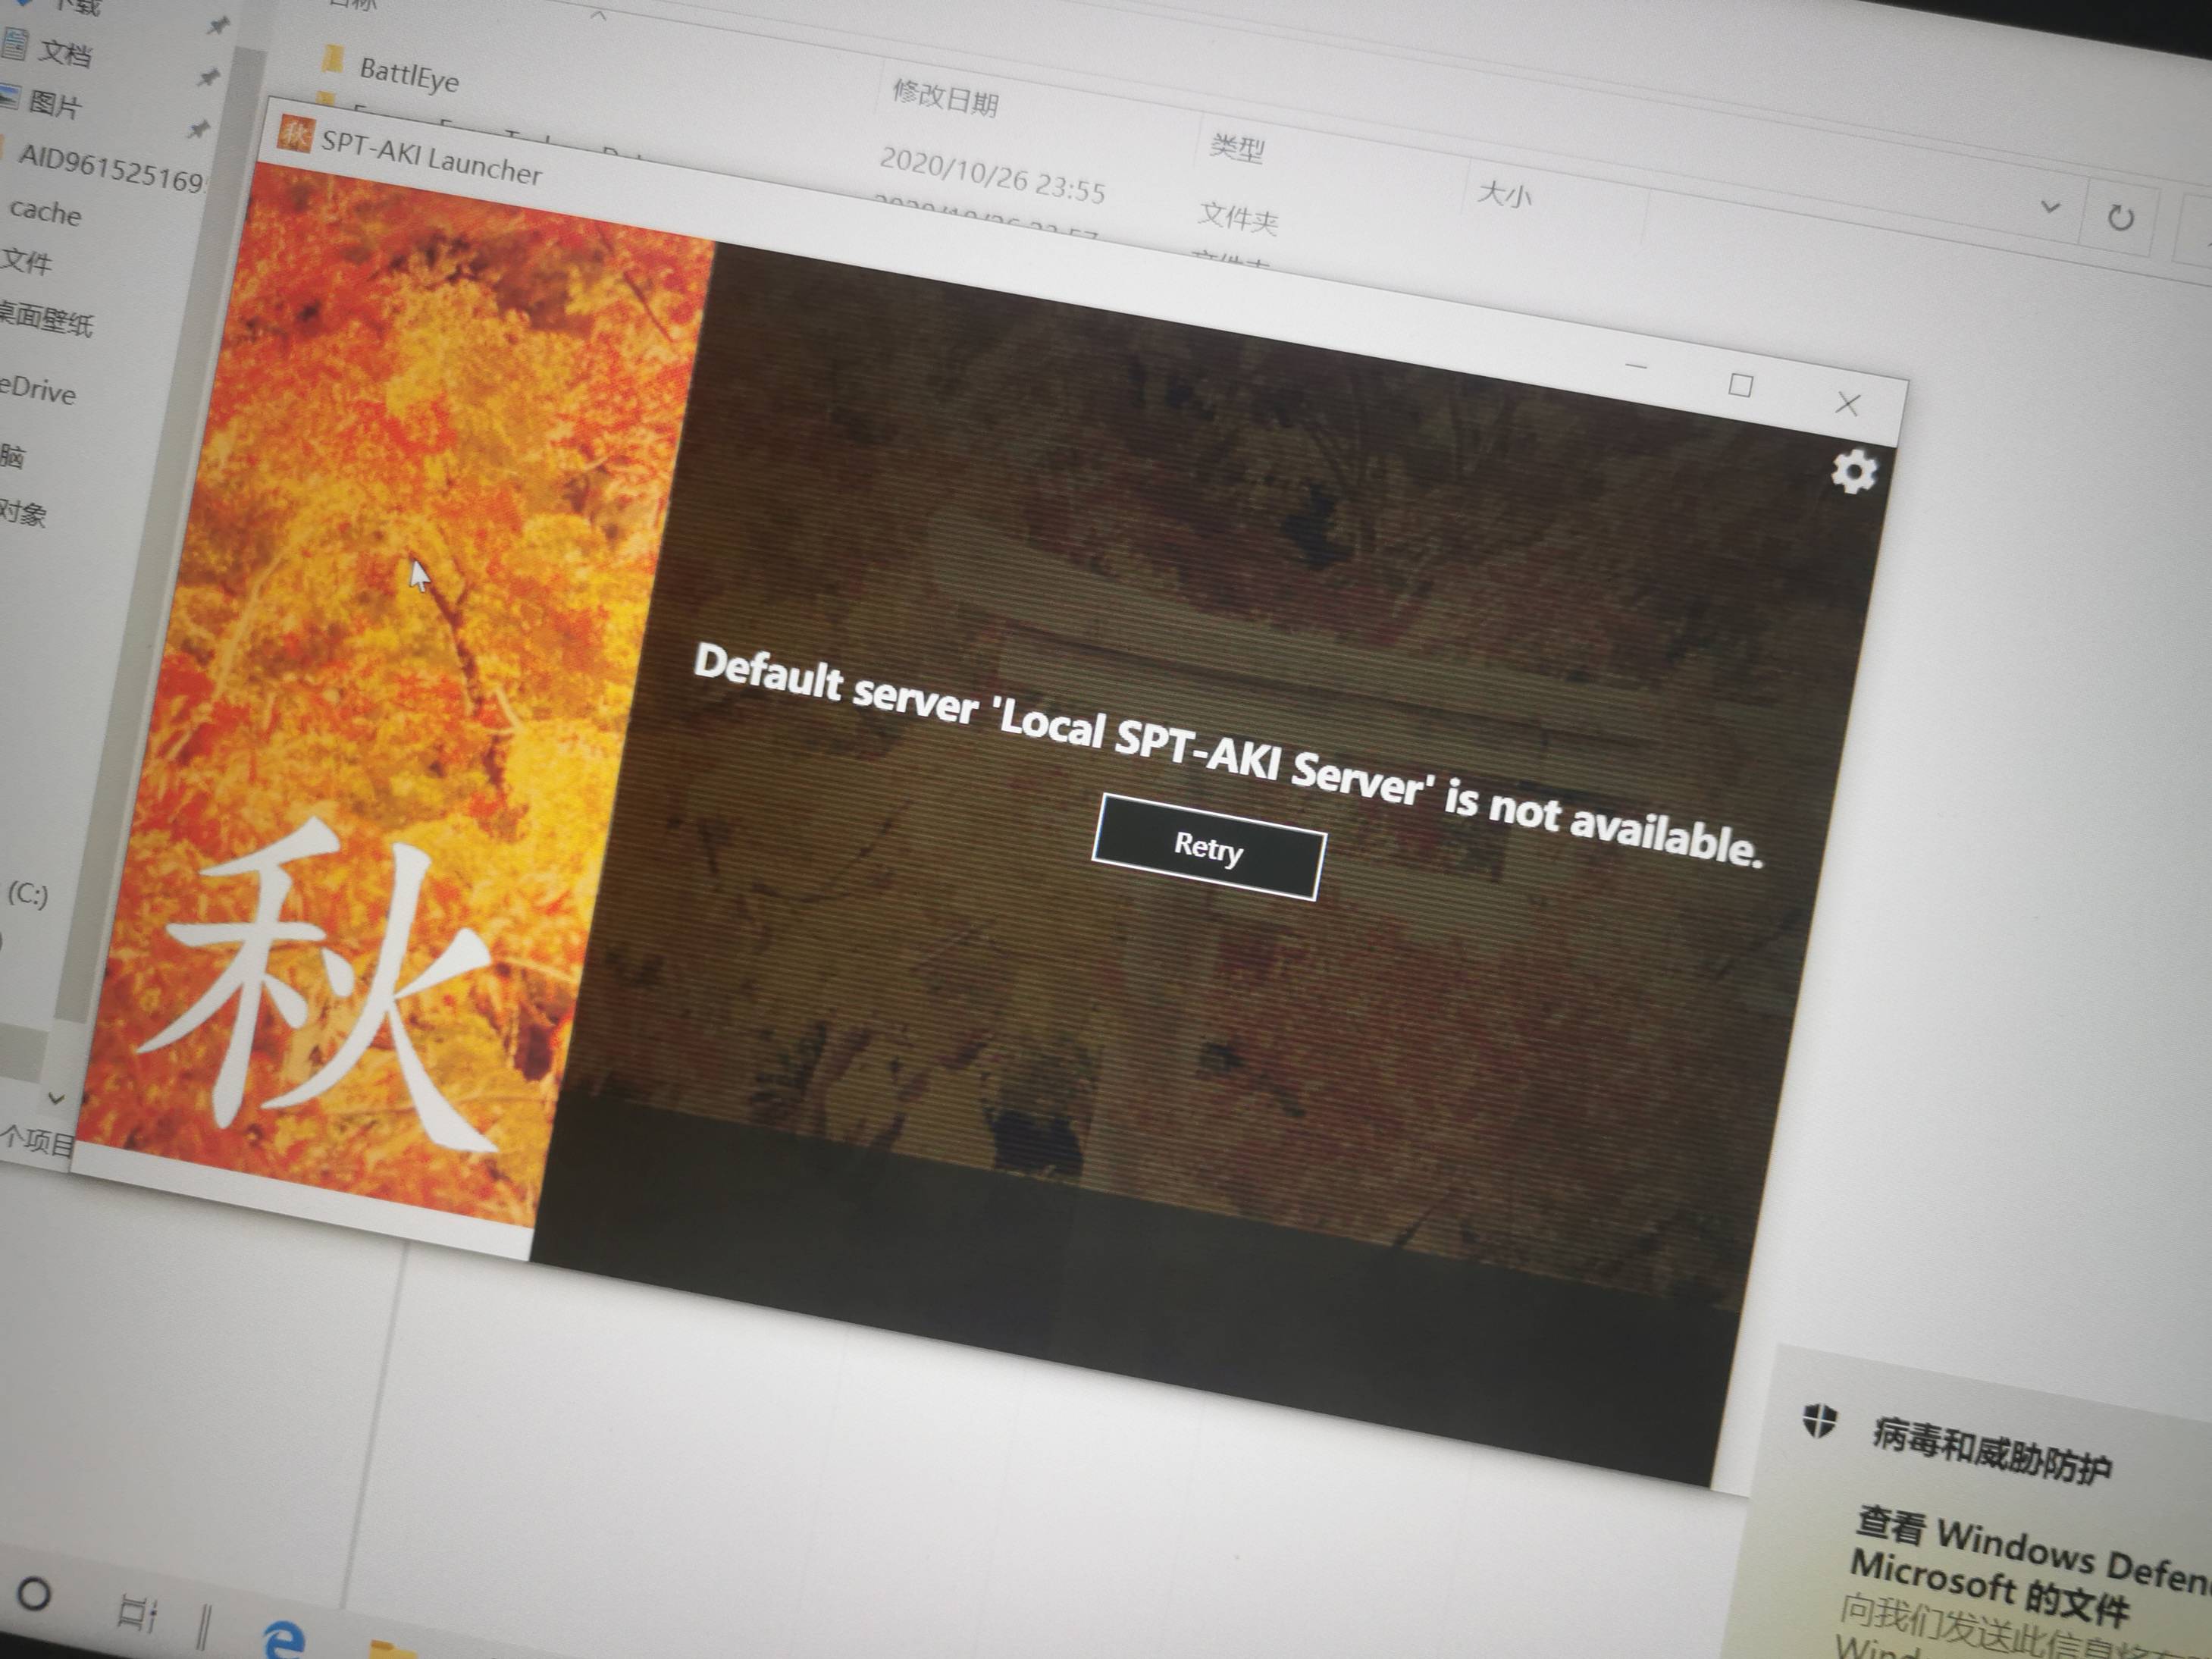Click the pin icon beside 文档
The height and width of the screenshot is (1659, 2212).
(x=208, y=77)
